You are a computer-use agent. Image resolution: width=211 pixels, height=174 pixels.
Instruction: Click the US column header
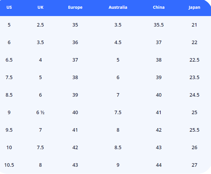9,7
